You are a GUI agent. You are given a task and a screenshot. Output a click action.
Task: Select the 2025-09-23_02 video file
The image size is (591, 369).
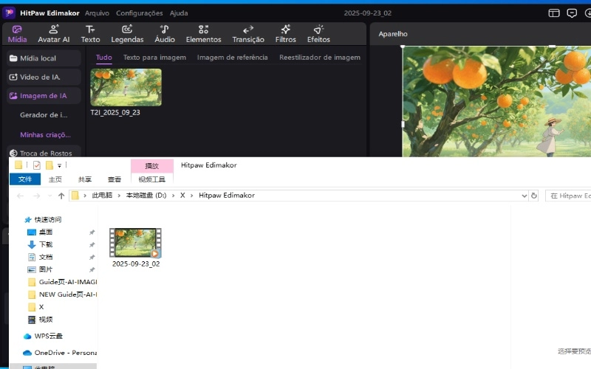[135, 243]
